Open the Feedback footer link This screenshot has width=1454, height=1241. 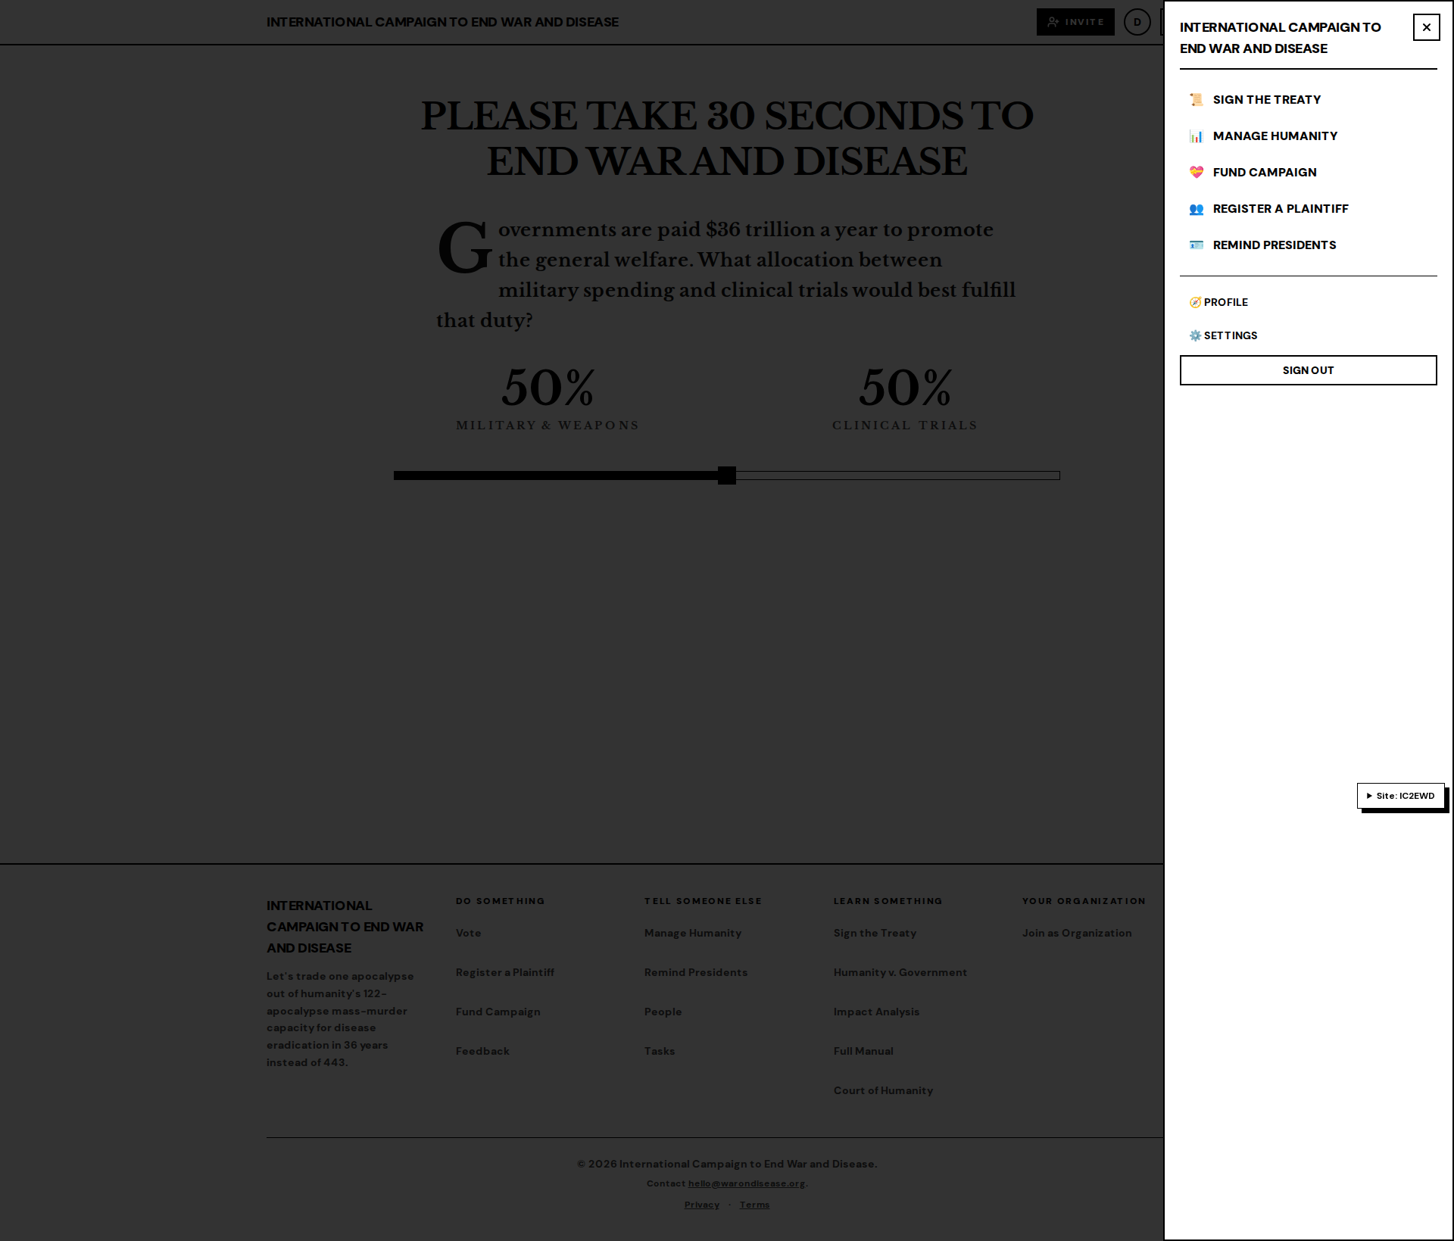click(482, 1052)
